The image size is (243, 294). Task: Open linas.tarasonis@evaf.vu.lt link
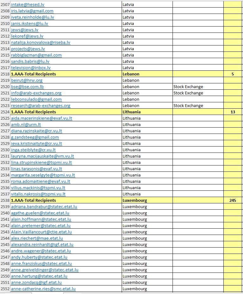37,169
